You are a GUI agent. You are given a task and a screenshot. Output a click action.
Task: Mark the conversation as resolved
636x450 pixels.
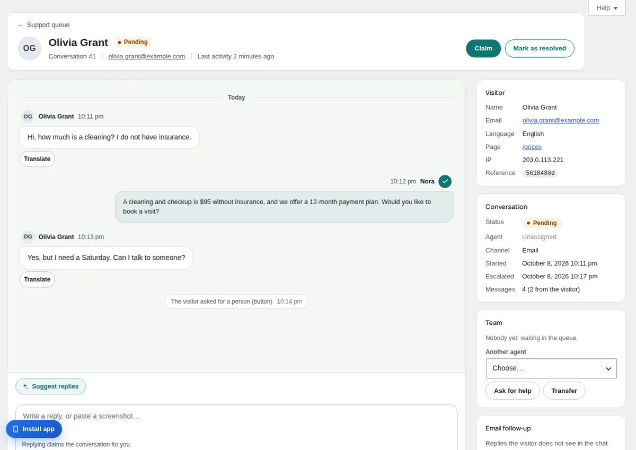(540, 48)
